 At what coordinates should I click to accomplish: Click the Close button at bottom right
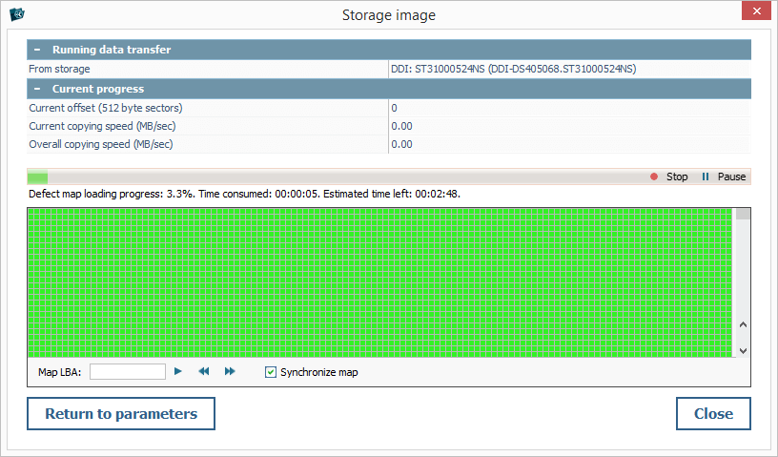click(x=713, y=414)
